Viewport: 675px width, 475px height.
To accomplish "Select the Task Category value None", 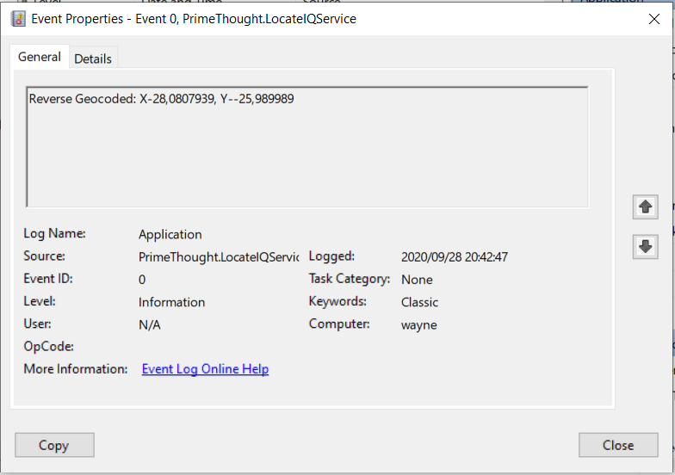I will point(417,280).
